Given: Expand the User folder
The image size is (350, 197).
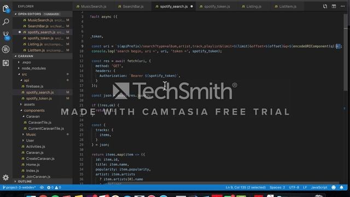Looking at the screenshot, I should click(43, 141).
